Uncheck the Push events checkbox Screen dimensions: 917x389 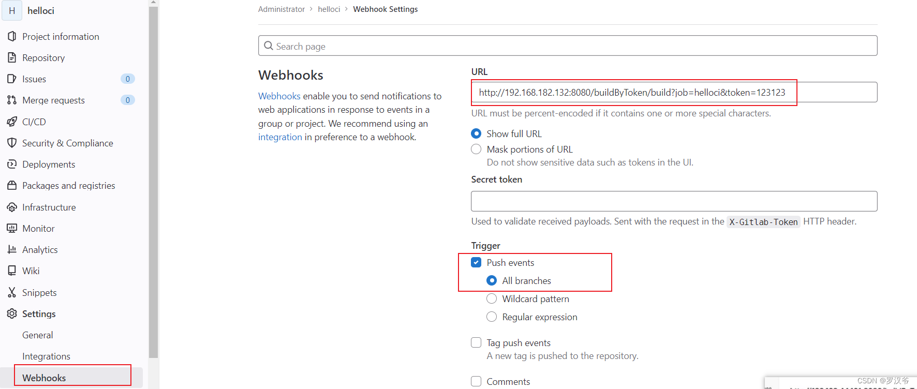[x=476, y=262]
